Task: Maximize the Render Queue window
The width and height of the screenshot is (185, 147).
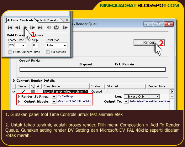Action: pyautogui.click(x=158, y=24)
